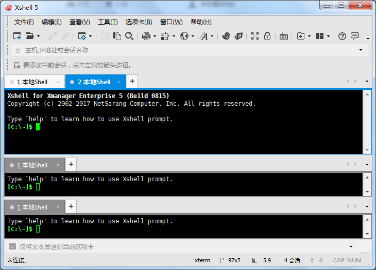Click the add current session arrow icon

click(x=17, y=65)
